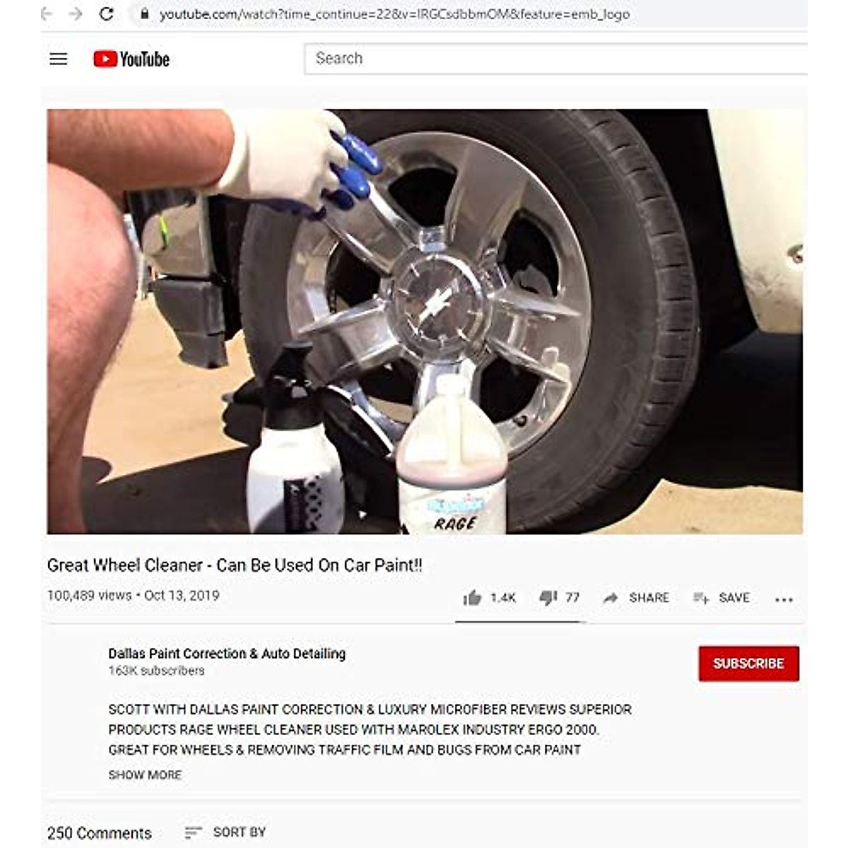
Task: Go forward in browser history
Action: pyautogui.click(x=76, y=13)
